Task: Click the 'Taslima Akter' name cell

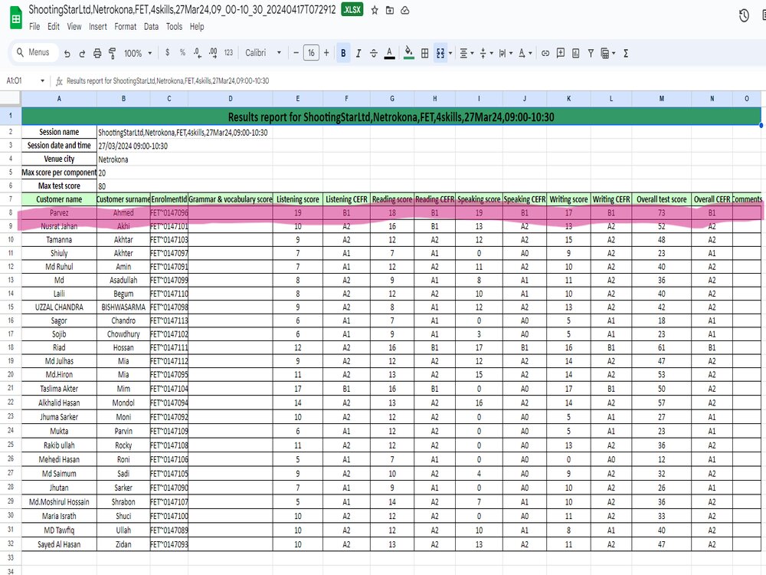Action: pos(59,389)
